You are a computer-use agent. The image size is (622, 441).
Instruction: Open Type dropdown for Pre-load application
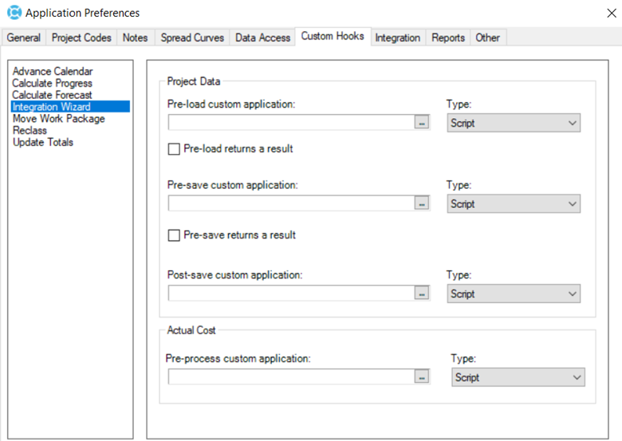513,124
